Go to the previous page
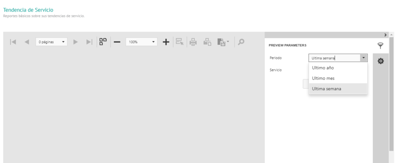 click(26, 42)
